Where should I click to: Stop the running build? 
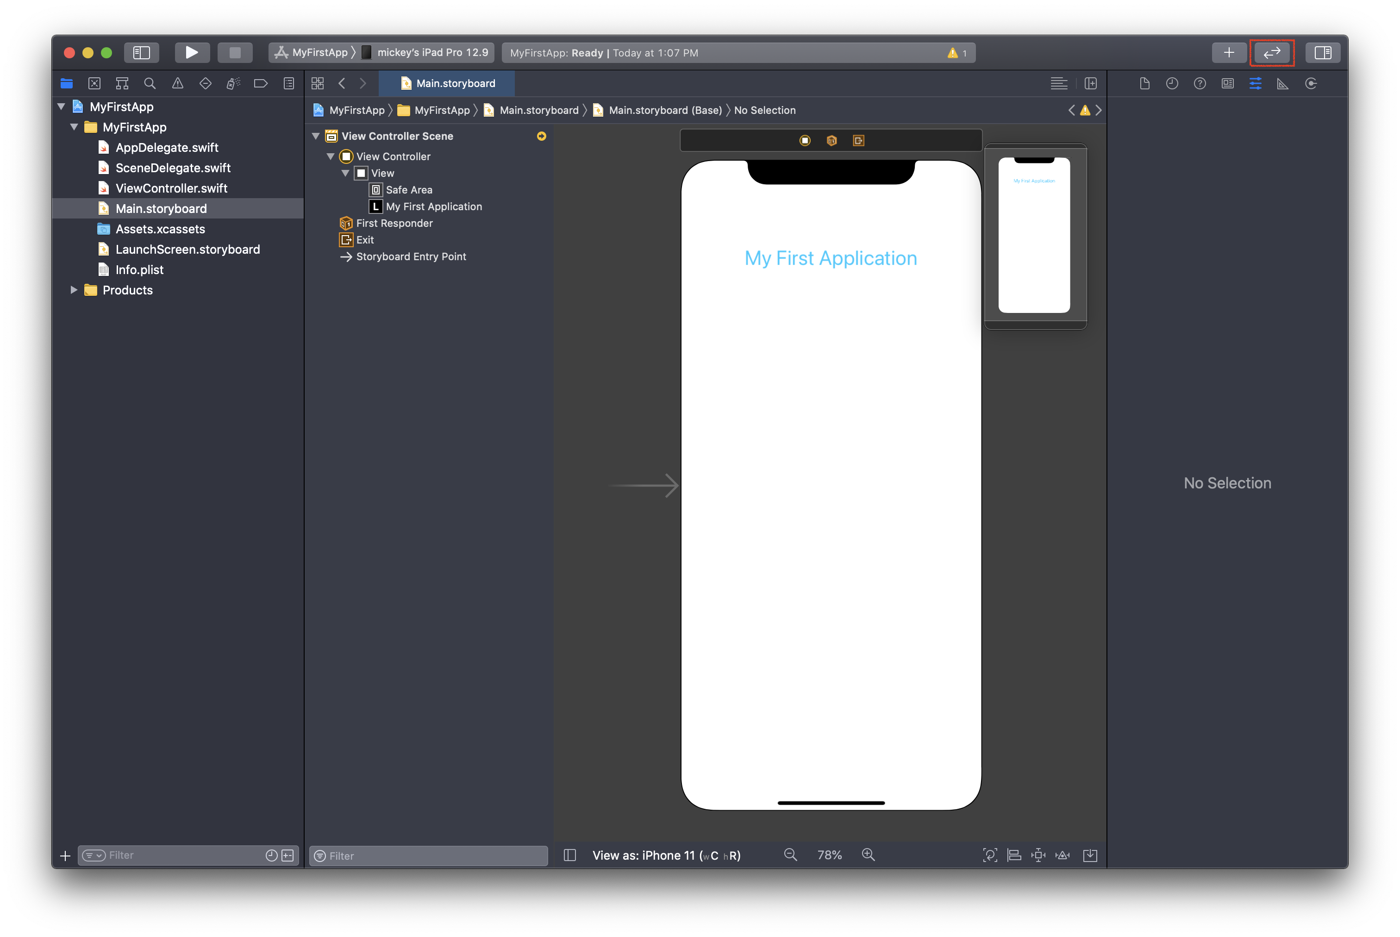(x=235, y=53)
